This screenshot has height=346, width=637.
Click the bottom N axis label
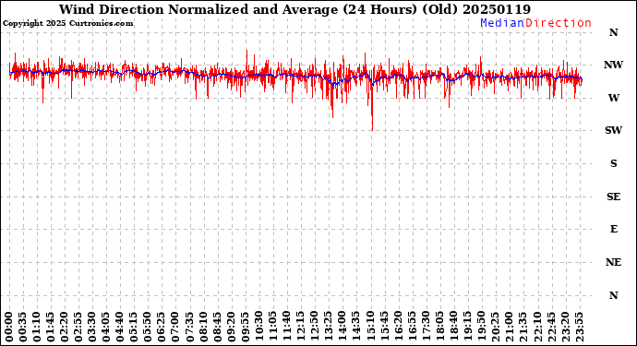pyautogui.click(x=613, y=295)
